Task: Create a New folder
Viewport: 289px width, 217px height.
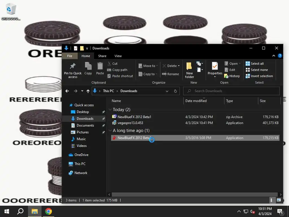Action: [x=189, y=70]
